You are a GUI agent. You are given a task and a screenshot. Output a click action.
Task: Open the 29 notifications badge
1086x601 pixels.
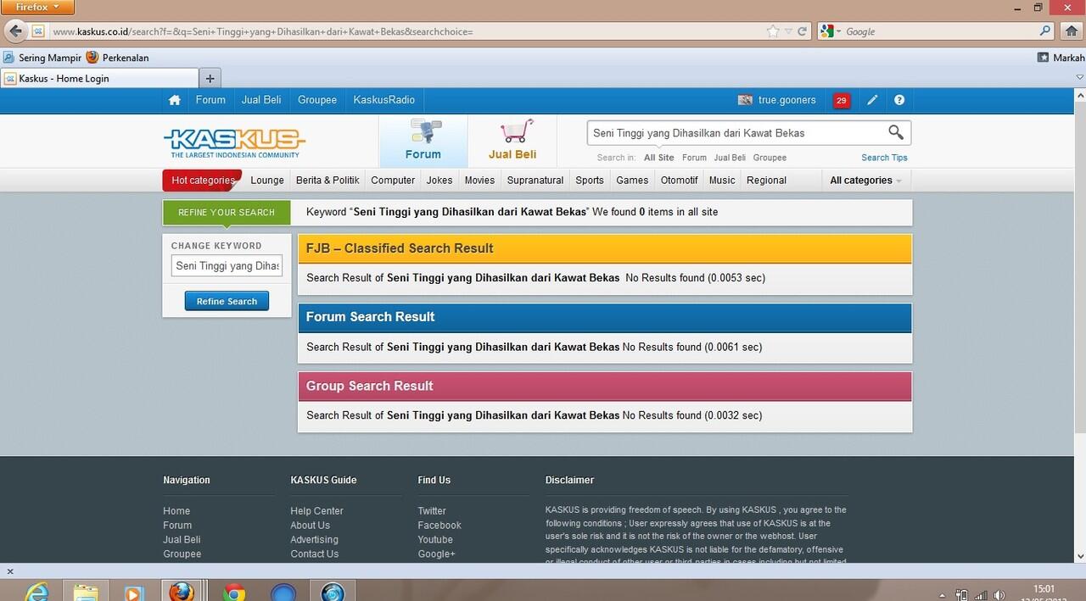[842, 101]
